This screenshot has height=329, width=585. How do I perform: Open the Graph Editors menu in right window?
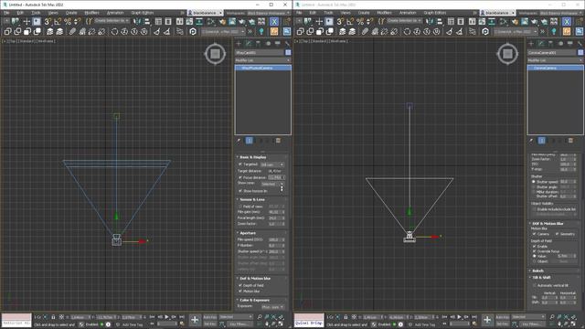coord(434,13)
